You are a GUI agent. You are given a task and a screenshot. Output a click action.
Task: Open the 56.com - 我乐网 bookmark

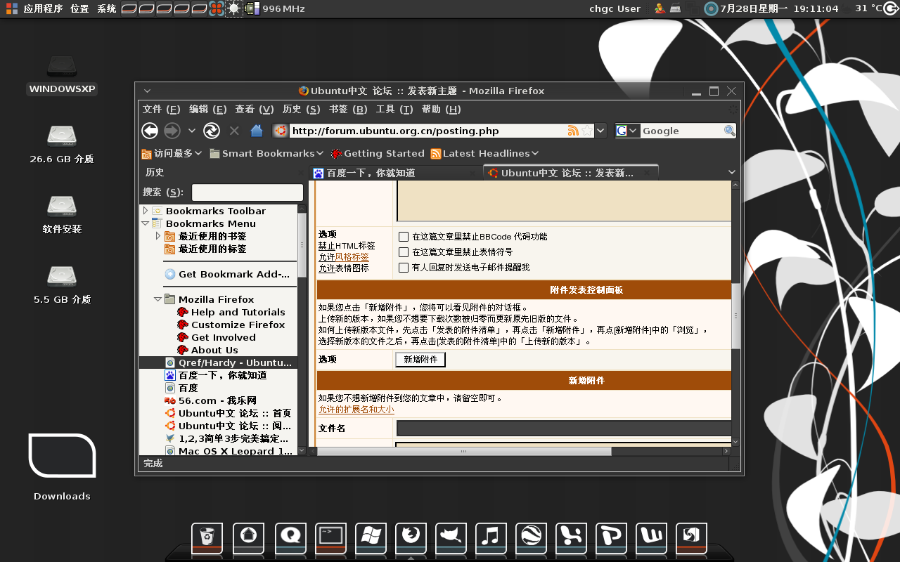coord(210,400)
